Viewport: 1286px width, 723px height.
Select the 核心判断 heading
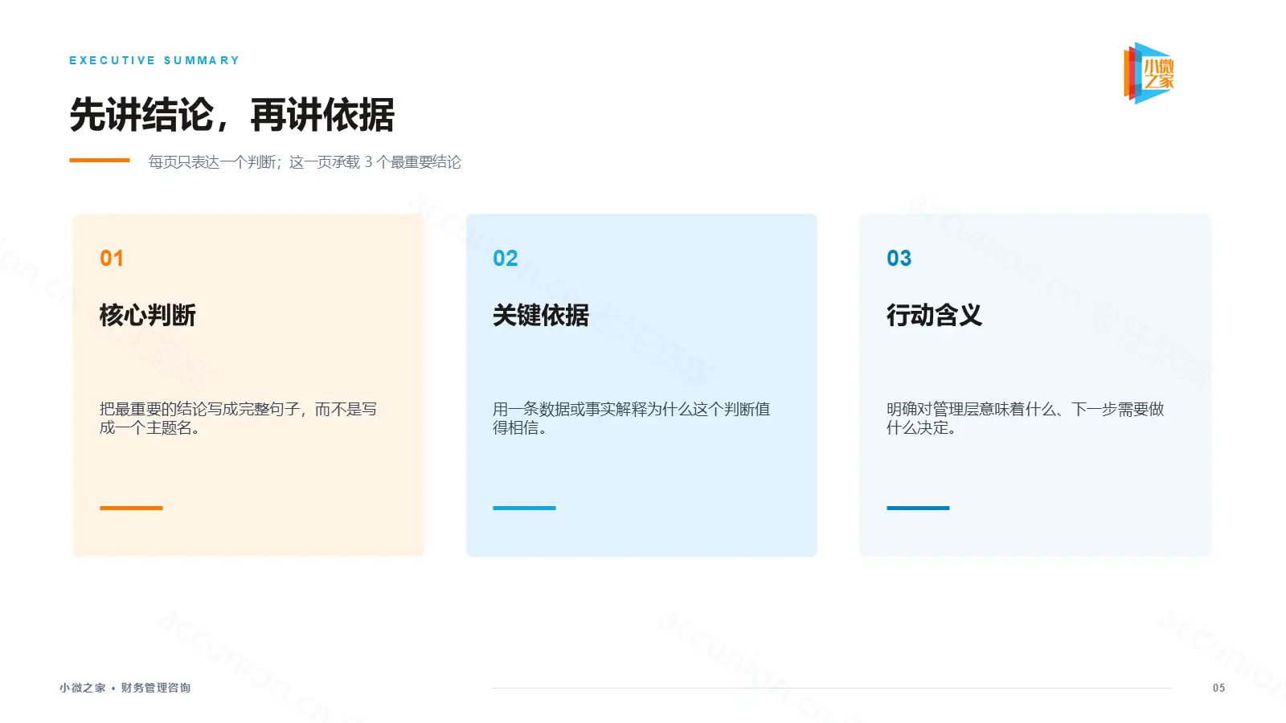click(148, 315)
